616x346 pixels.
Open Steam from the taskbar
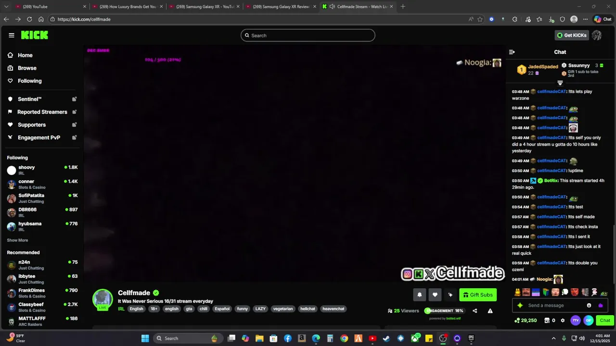[x=386, y=338]
